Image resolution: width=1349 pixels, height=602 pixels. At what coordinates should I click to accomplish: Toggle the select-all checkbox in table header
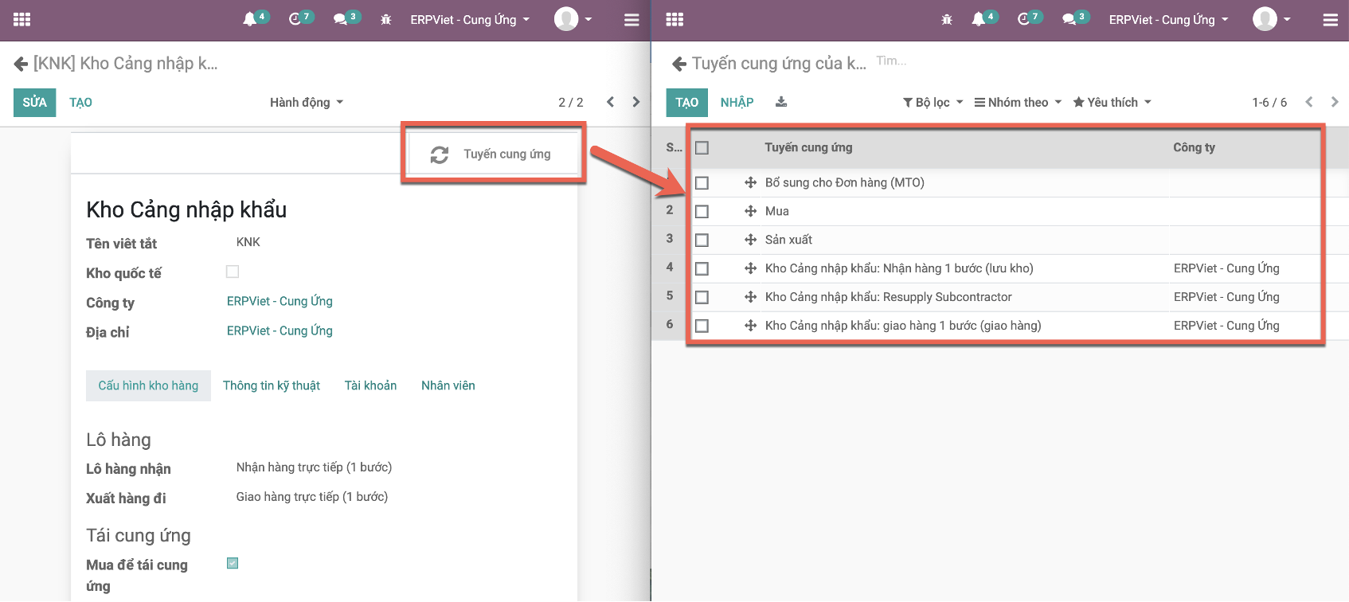coord(702,147)
